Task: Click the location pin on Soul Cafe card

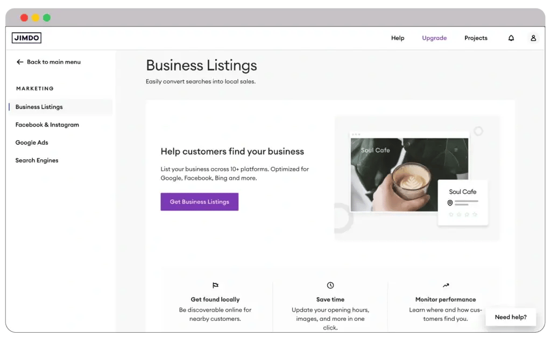Action: (x=450, y=203)
